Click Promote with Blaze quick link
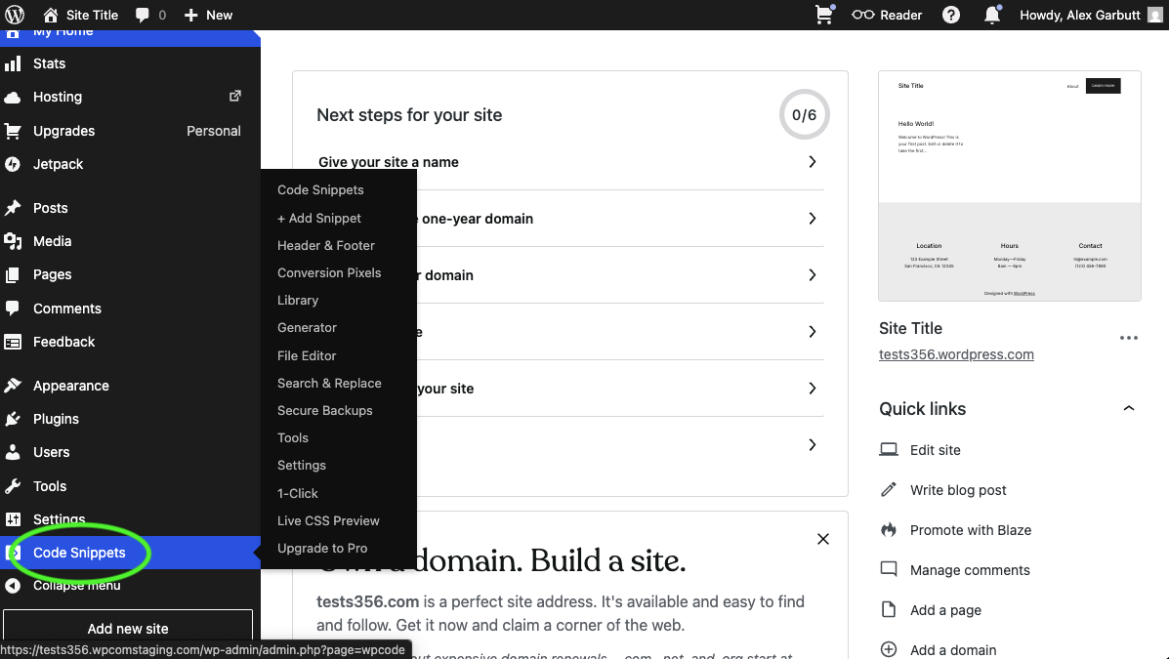The width and height of the screenshot is (1169, 659). (x=971, y=530)
